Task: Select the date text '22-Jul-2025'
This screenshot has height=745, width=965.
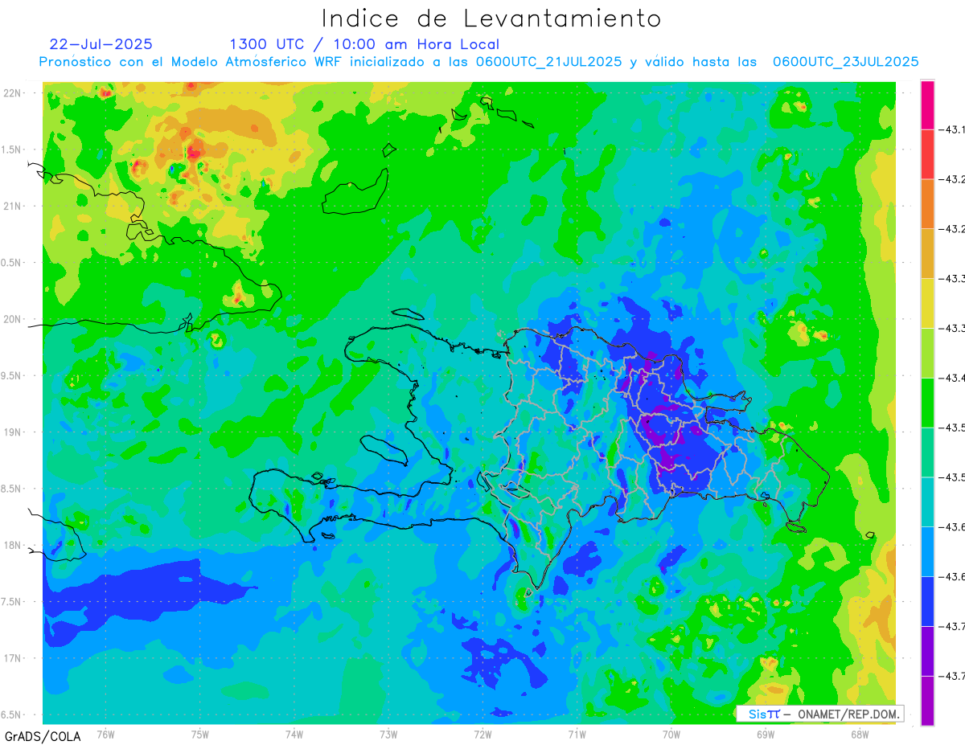Action: click(101, 44)
